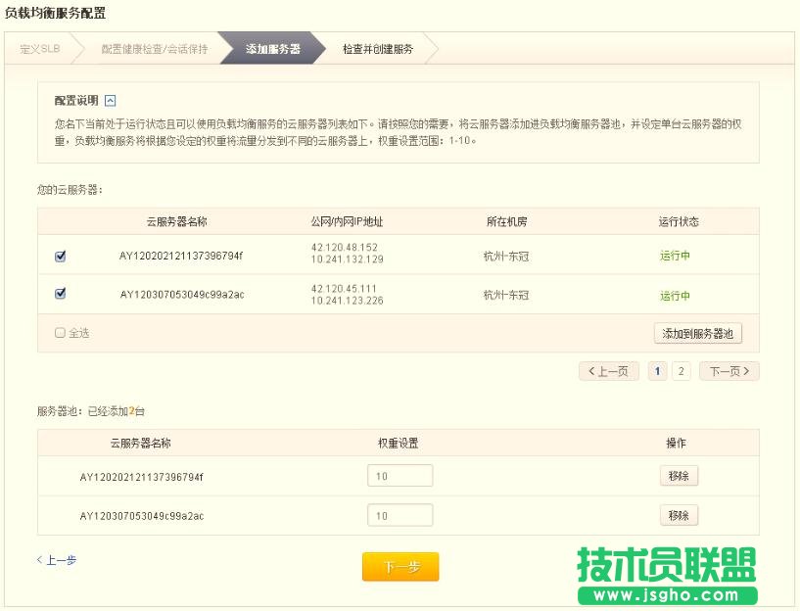Enable the 全选 select-all checkbox
Screen dimensions: 800x611
tap(61, 333)
